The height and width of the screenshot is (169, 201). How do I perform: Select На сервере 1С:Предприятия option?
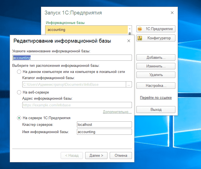tap(19, 118)
